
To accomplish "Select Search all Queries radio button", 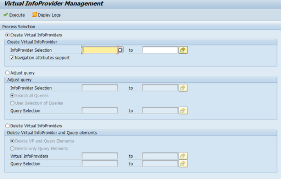I will click(12, 95).
